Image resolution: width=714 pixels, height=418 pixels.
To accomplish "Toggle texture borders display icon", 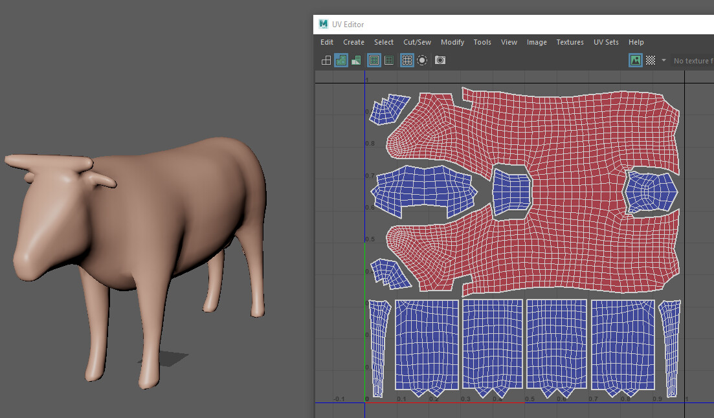I will tap(374, 60).
